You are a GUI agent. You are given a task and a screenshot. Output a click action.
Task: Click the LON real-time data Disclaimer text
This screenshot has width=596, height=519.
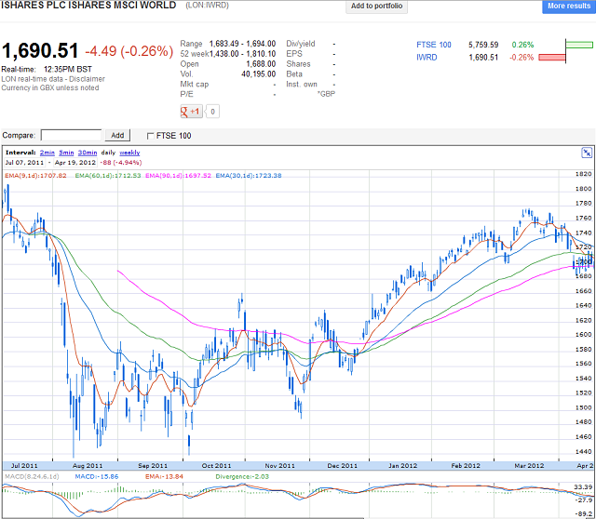53,79
